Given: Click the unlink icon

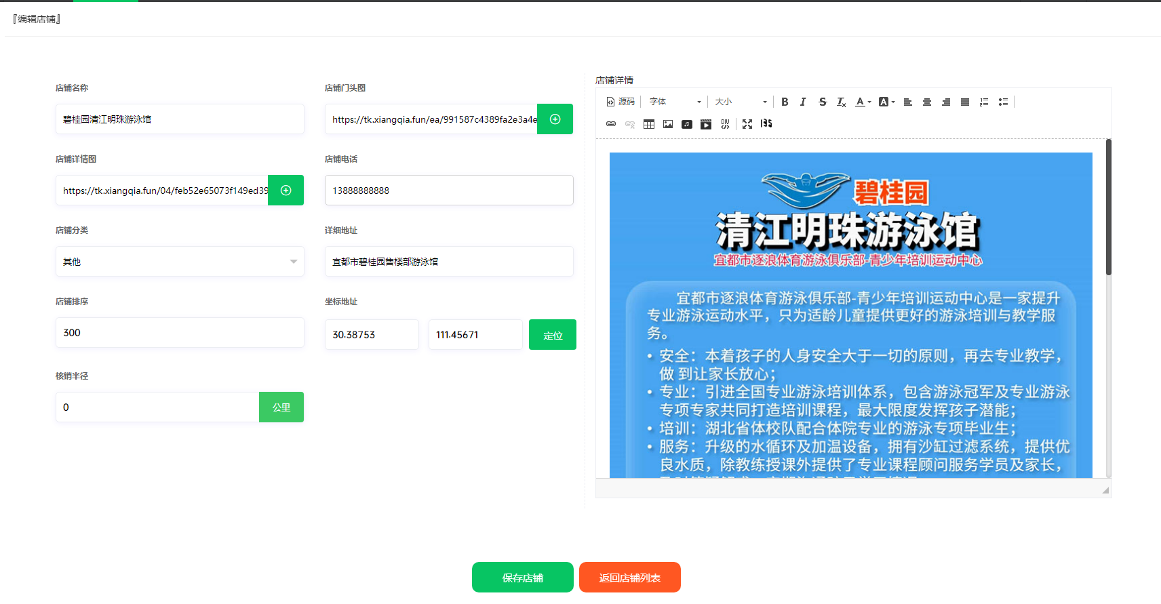Looking at the screenshot, I should [x=630, y=124].
